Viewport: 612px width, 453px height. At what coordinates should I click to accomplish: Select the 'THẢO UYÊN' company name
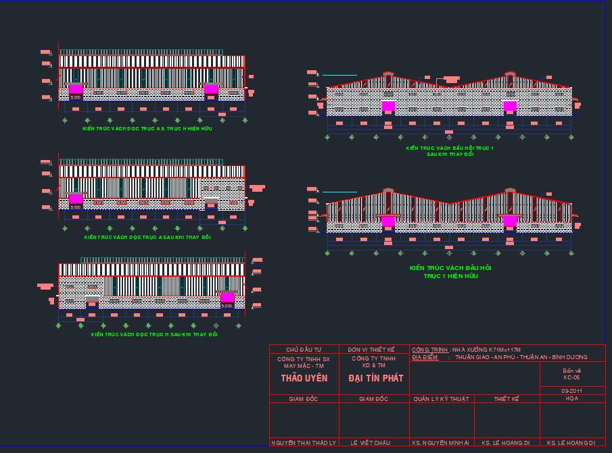(x=304, y=378)
